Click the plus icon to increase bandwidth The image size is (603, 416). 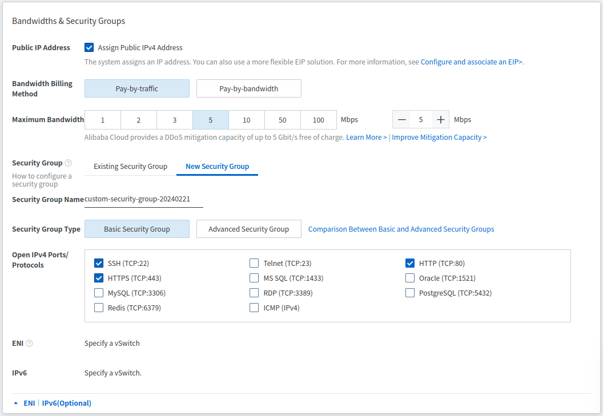439,119
